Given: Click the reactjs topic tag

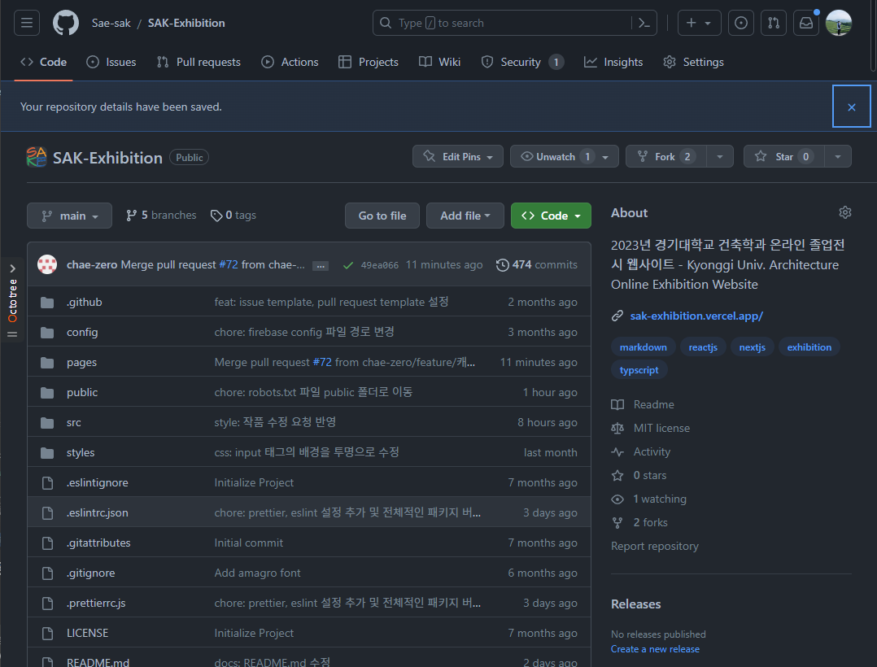Looking at the screenshot, I should 703,347.
